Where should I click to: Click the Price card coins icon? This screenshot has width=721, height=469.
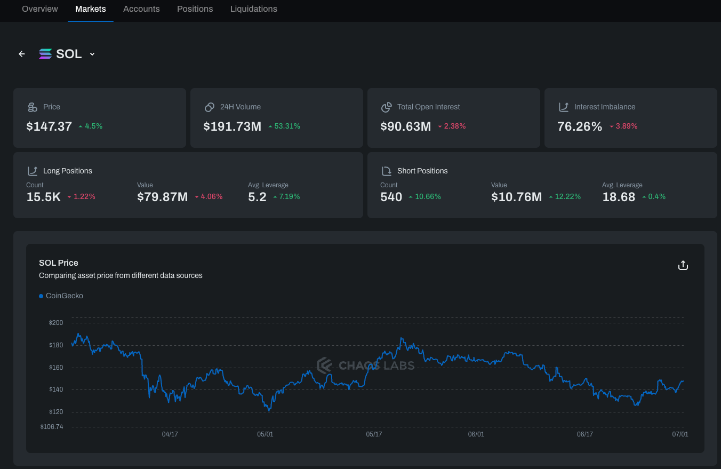pos(33,107)
